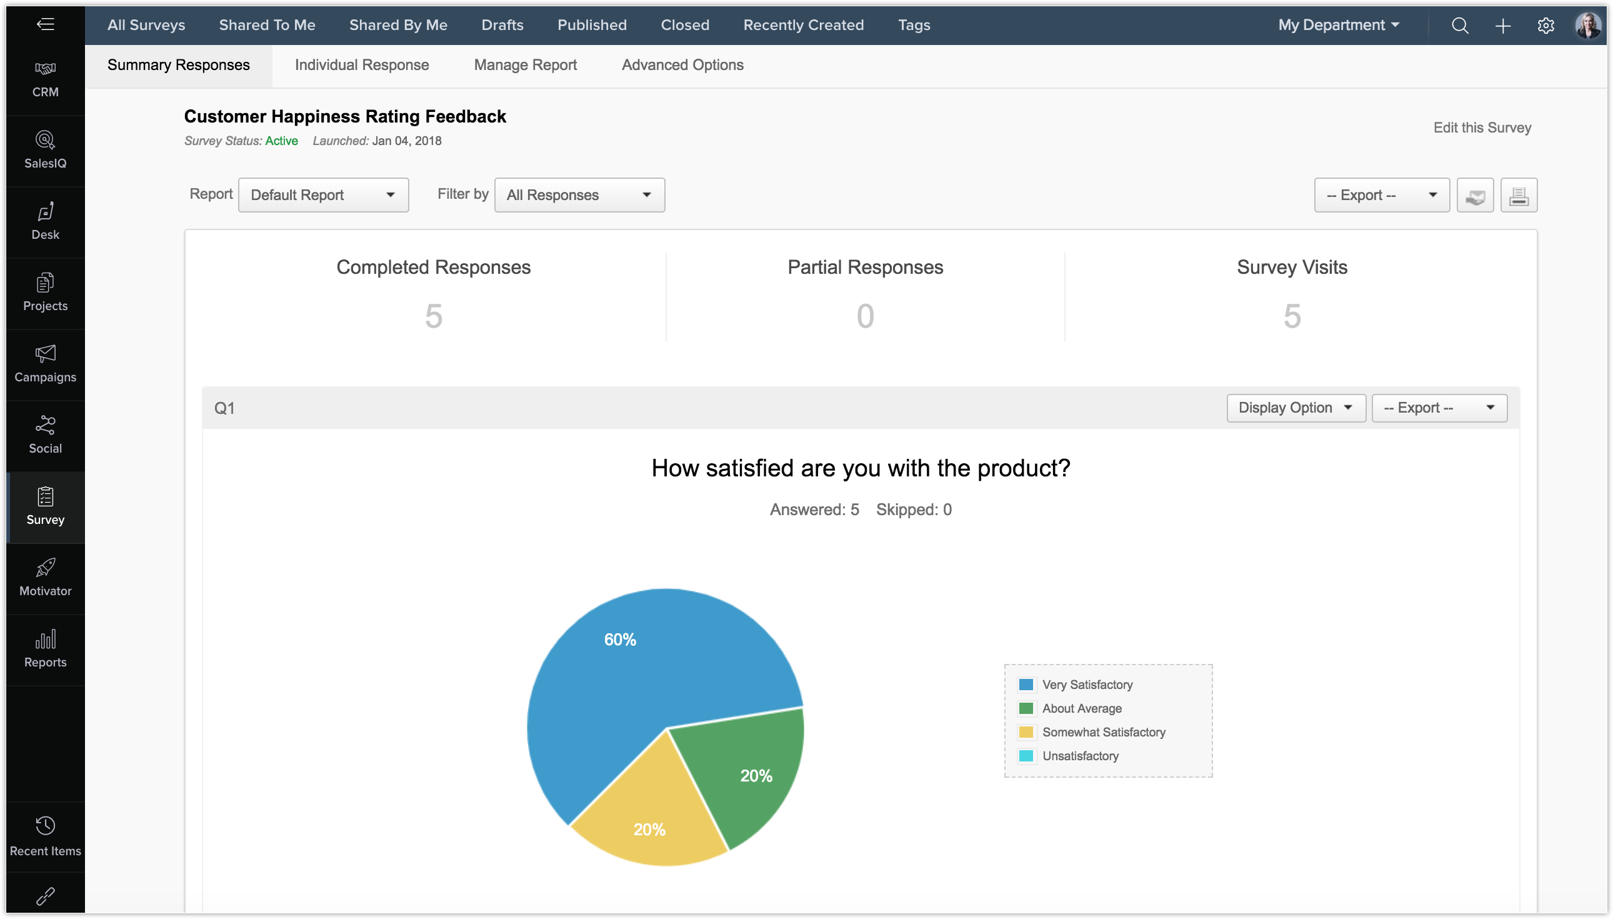Click the search magnifier icon
The height and width of the screenshot is (919, 1613).
1460,25
